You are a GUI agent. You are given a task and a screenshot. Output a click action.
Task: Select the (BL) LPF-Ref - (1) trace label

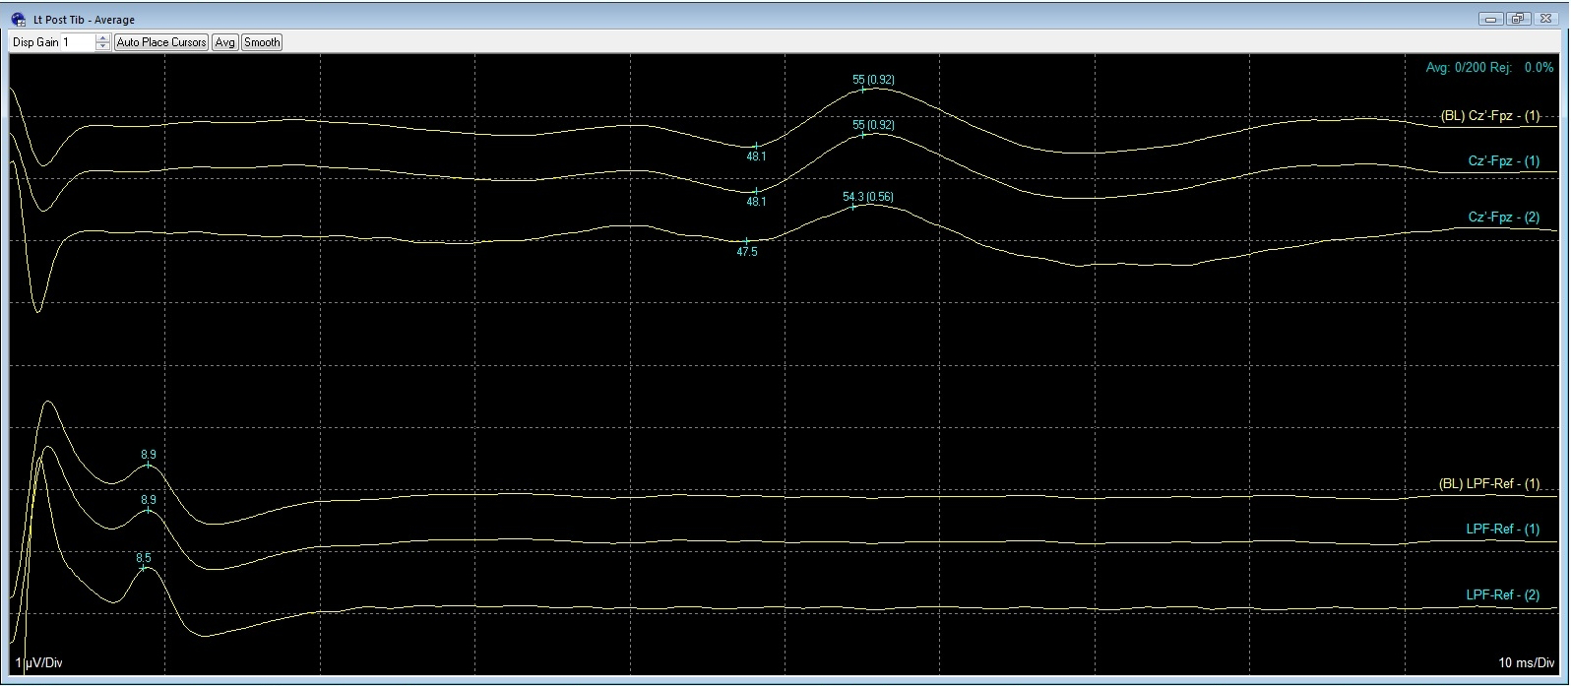point(1488,484)
